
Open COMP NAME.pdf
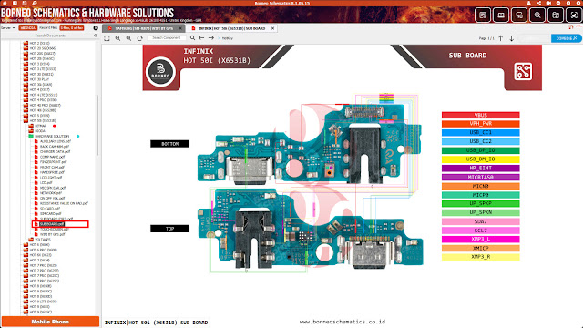coord(52,157)
